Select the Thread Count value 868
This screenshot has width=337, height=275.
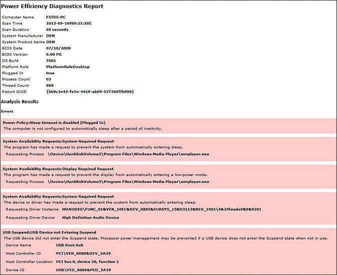coord(50,85)
